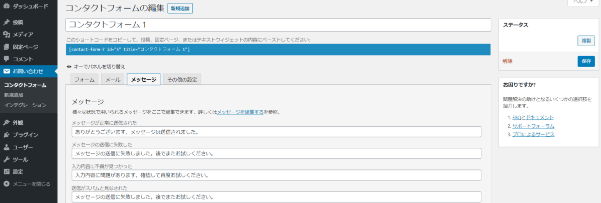Expand the ヘルプ dropdown
This screenshot has height=203, width=601.
pyautogui.click(x=583, y=2)
